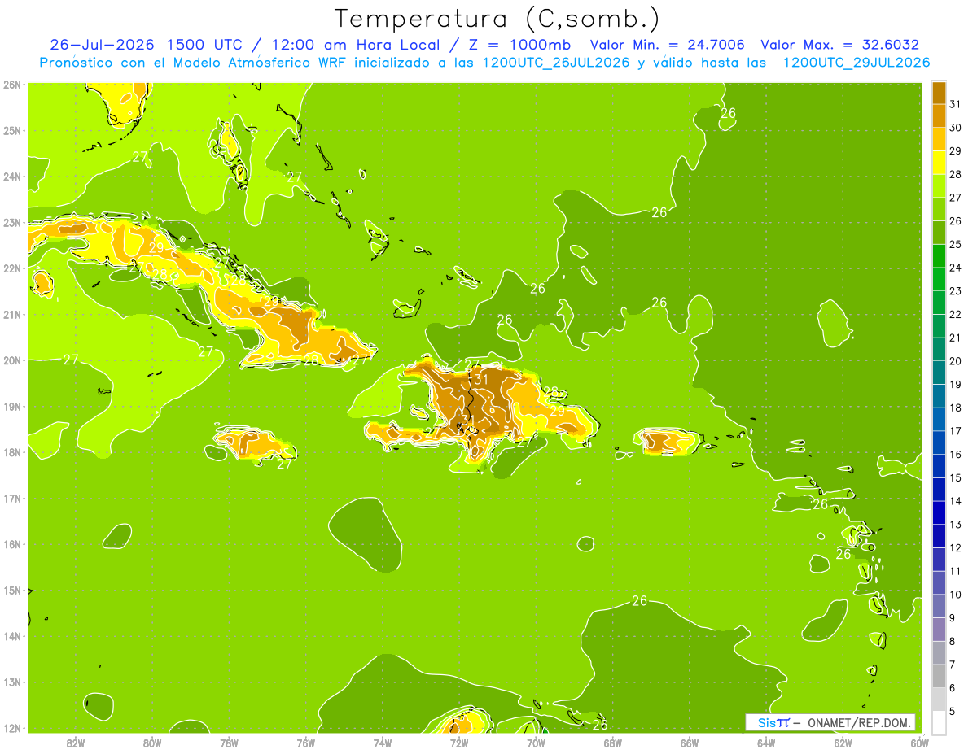Select the gray legend swatch between 6 and 7
Screen dimensions: 977x754
tap(939, 676)
